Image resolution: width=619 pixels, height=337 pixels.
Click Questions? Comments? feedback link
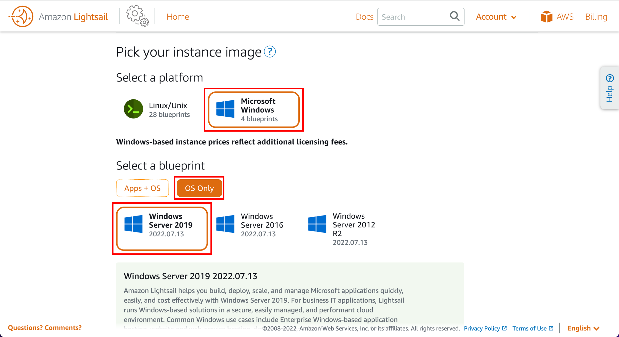click(45, 328)
